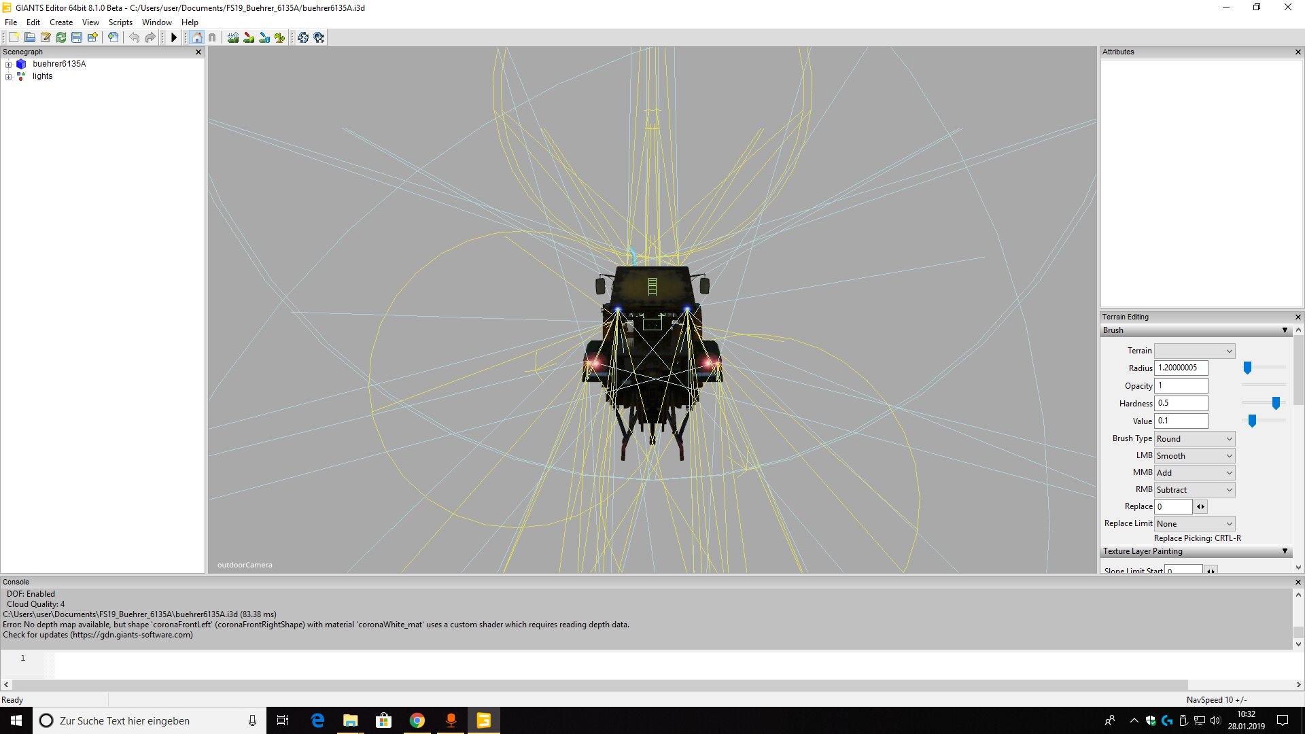The width and height of the screenshot is (1305, 734).
Task: Click the Open file folder icon
Action: coord(29,37)
